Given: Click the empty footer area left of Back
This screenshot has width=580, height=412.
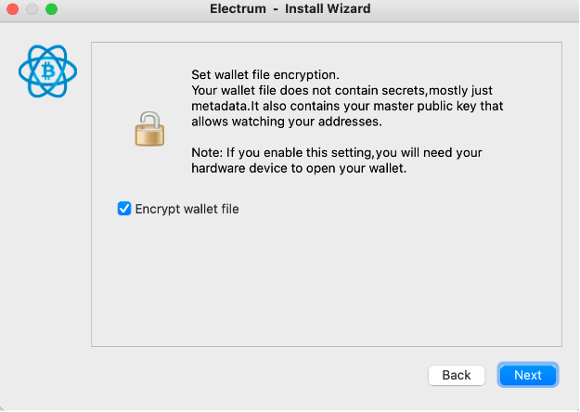Looking at the screenshot, I should (x=232, y=375).
